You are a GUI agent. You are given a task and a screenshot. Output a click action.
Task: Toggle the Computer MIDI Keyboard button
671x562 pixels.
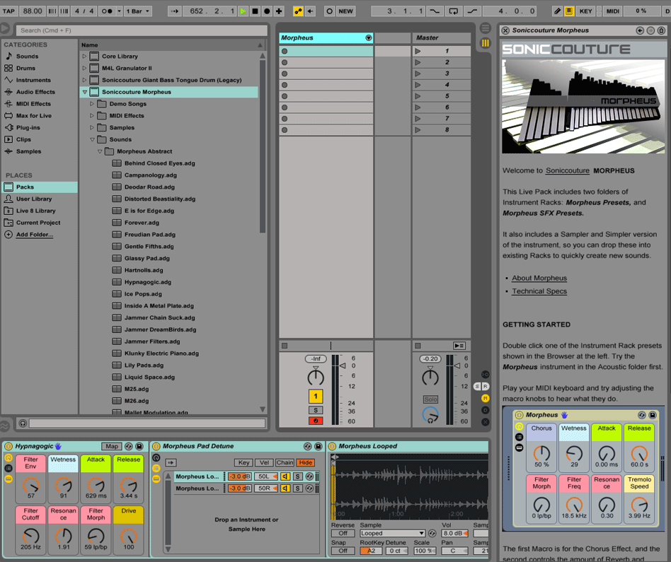coord(569,11)
